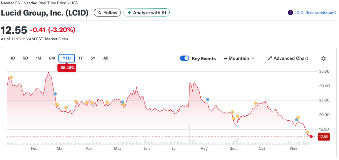Click the yellow event dot in early January
Image resolution: width=339 pixels, height=160 pixels.
[11, 77]
